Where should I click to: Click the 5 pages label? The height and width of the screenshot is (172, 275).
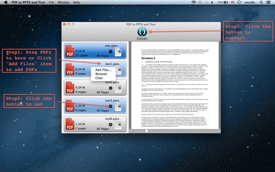tap(81, 128)
